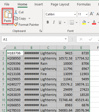This screenshot has width=99, height=112.
Task: Select the cell with value 27423
Action: pyautogui.click(x=81, y=89)
